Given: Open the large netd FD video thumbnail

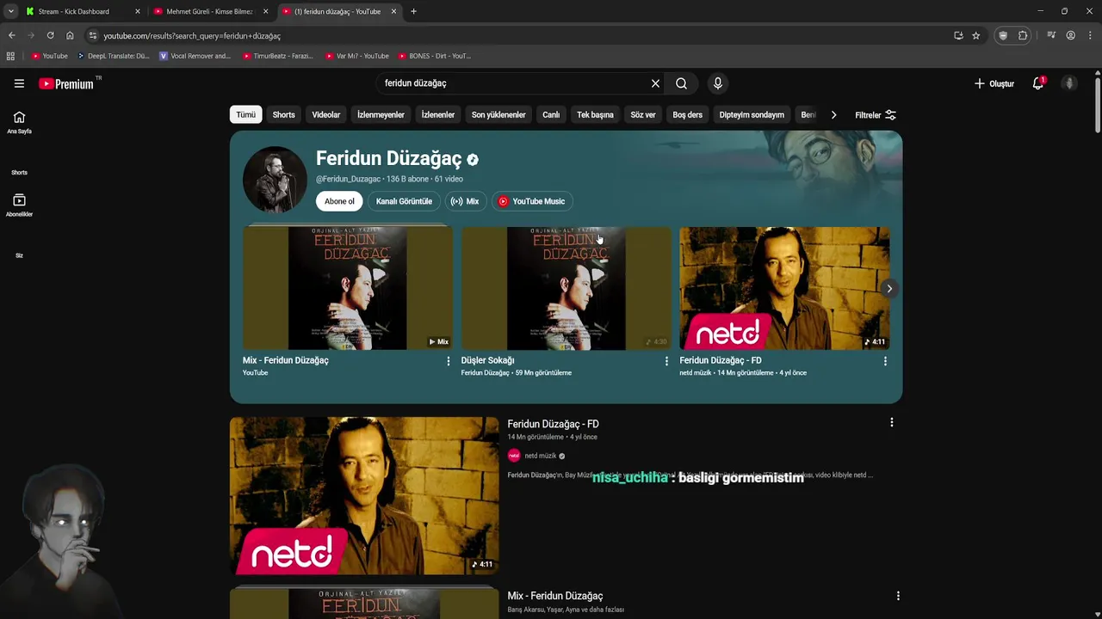Looking at the screenshot, I should point(364,496).
